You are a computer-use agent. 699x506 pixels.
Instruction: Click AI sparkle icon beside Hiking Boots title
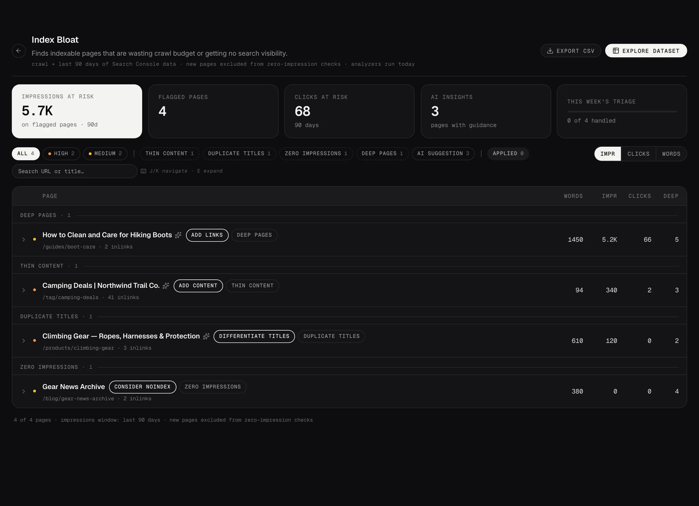coord(178,235)
